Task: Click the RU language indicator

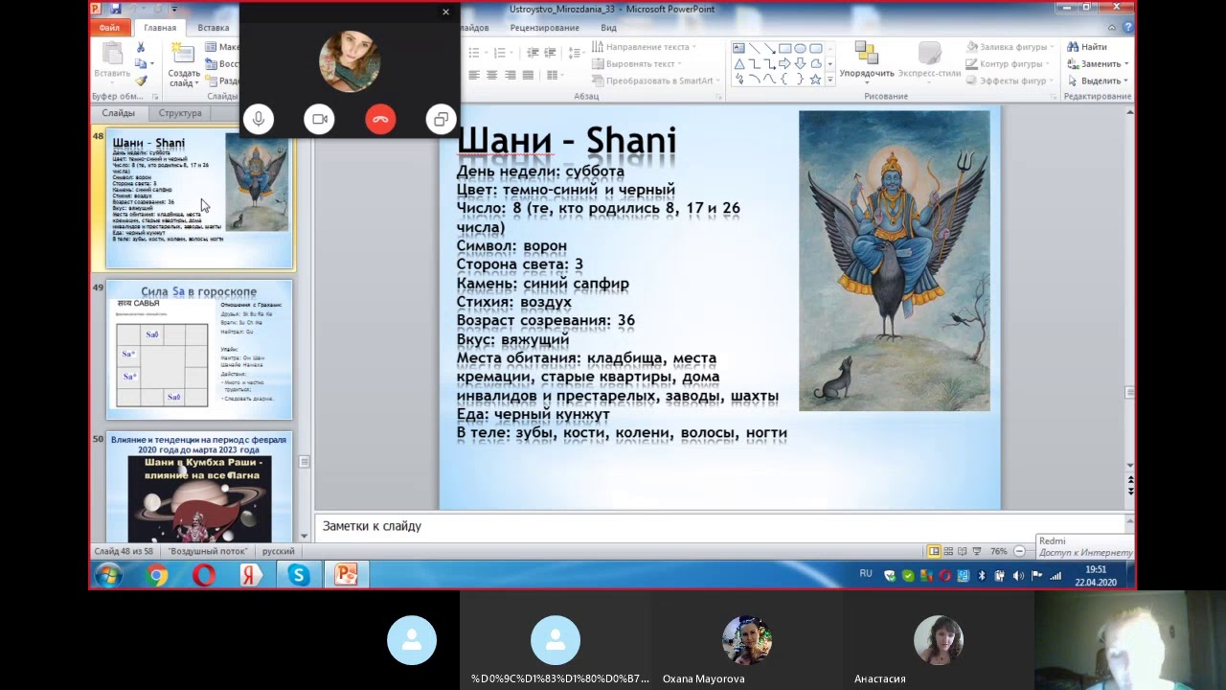Action: point(866,574)
